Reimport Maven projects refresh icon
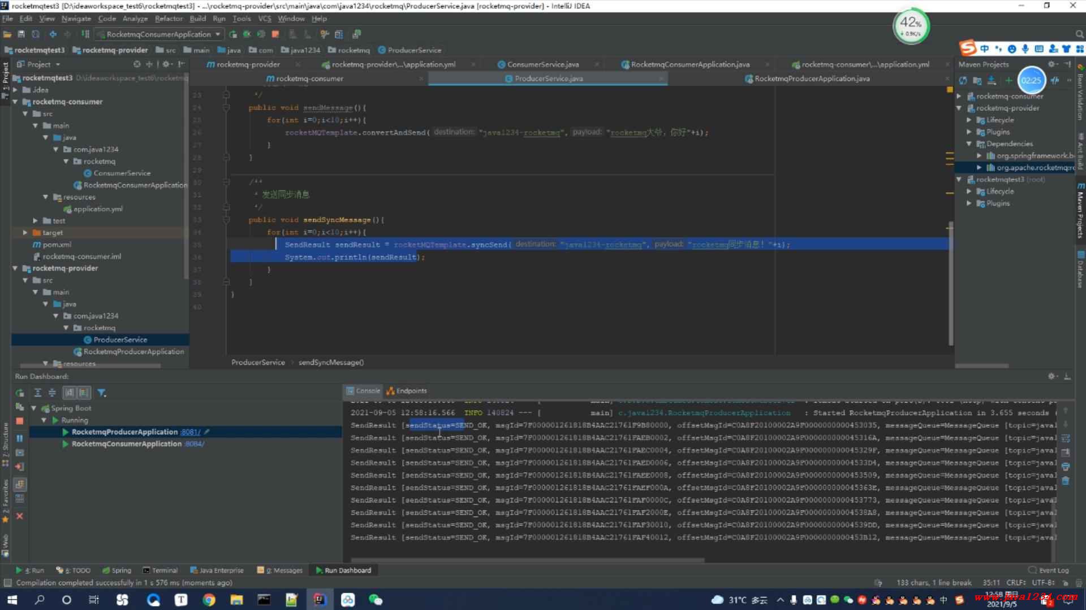Image resolution: width=1086 pixels, height=610 pixels. (963, 81)
